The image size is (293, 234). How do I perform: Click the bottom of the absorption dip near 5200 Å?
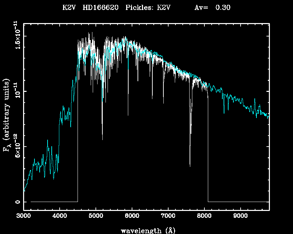point(102,139)
